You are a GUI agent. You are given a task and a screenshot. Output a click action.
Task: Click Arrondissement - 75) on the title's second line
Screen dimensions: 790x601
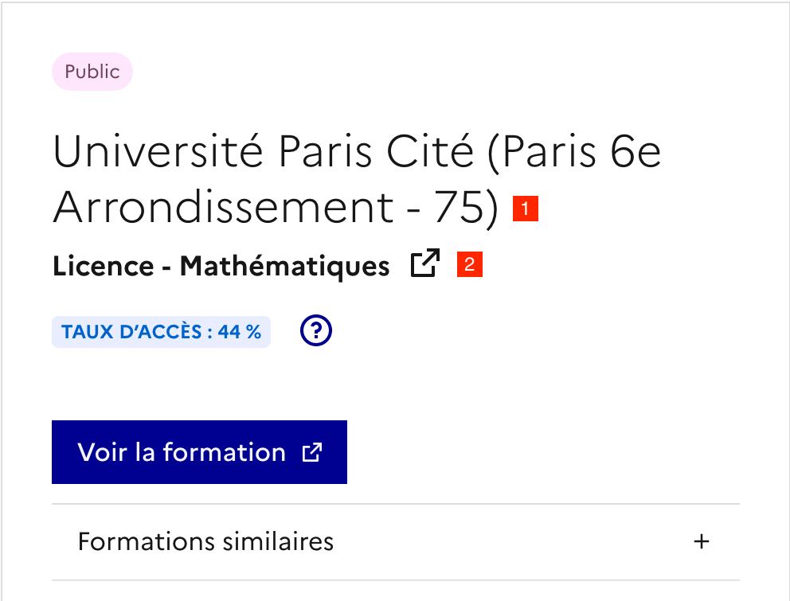point(276,209)
